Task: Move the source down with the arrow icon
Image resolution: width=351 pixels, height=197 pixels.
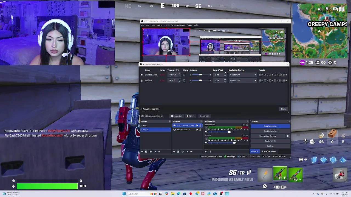Action: pyautogui.click(x=191, y=152)
